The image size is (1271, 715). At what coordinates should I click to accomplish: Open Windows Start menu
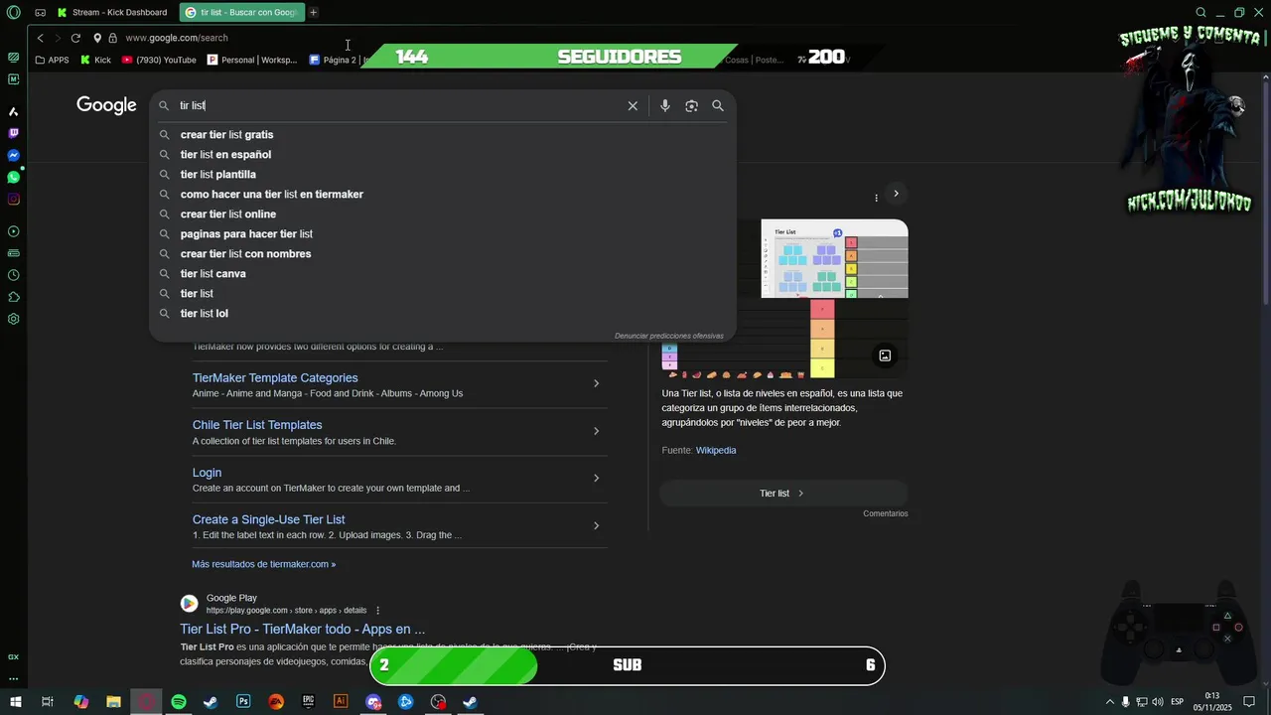pyautogui.click(x=15, y=702)
